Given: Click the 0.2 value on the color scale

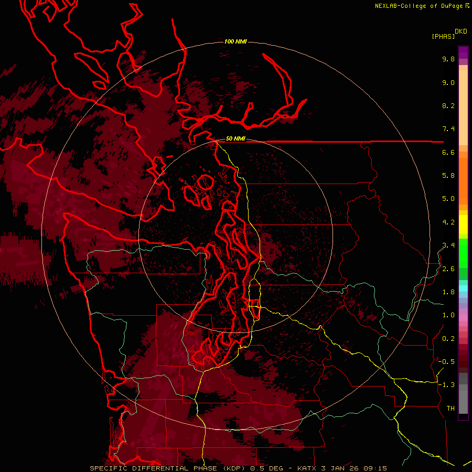Looking at the screenshot, I should click(448, 339).
